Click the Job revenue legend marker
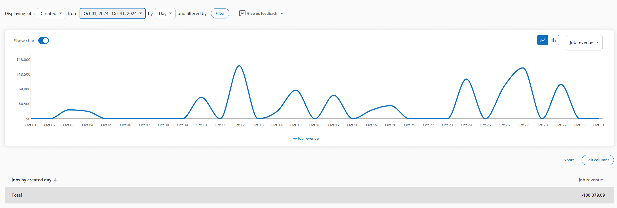 295,139
